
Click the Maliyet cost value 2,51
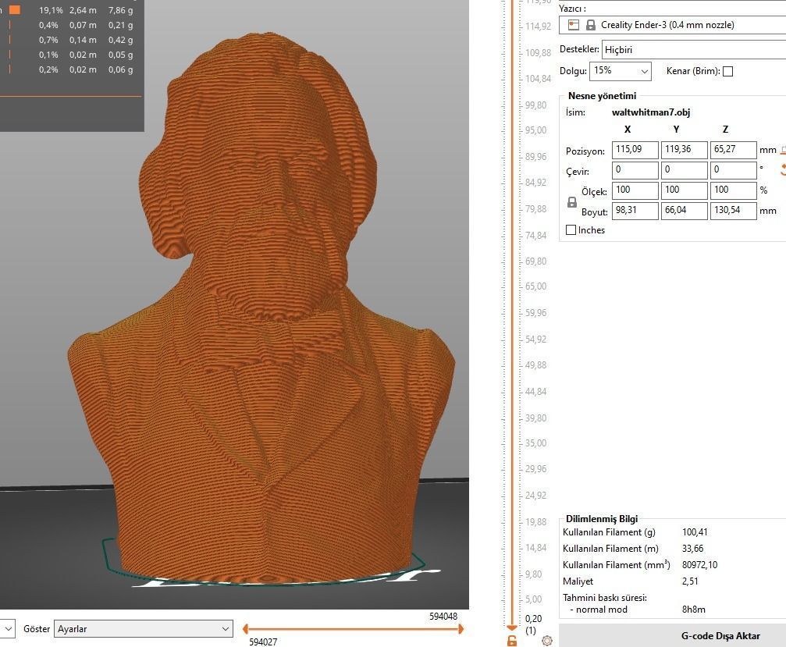[x=690, y=581]
